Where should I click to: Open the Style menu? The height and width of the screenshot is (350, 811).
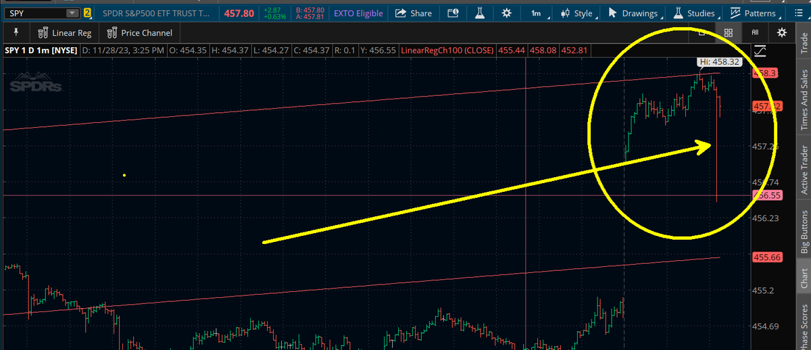[578, 14]
